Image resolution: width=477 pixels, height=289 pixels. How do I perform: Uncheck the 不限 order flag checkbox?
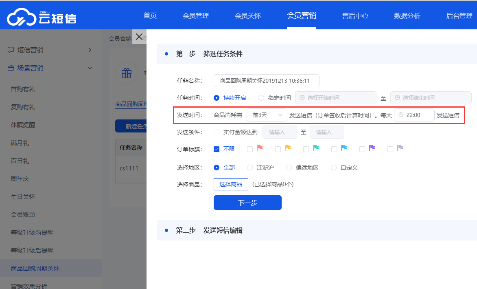pos(217,149)
